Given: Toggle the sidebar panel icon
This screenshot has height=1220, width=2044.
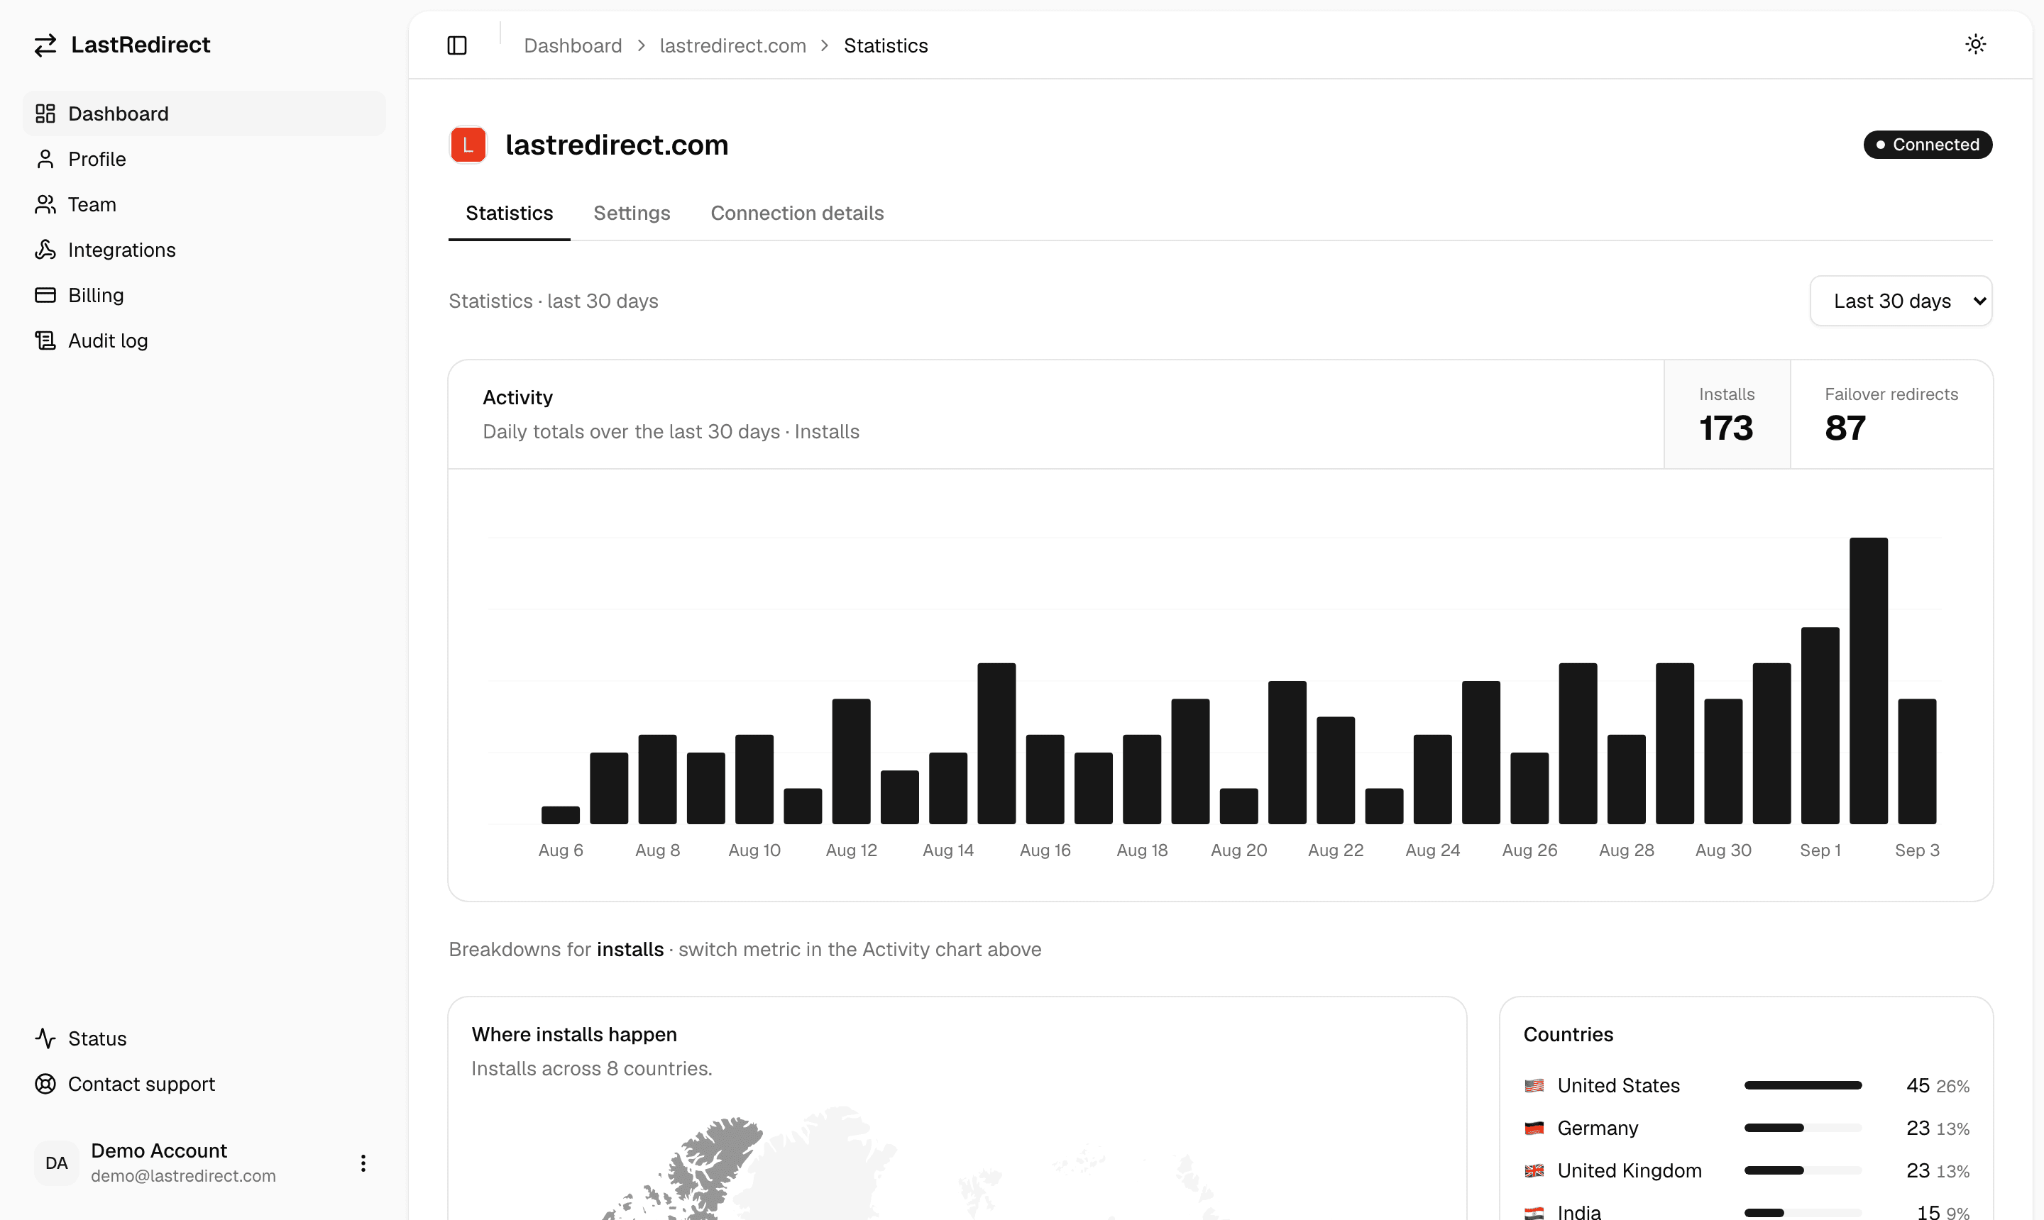Looking at the screenshot, I should click(457, 45).
